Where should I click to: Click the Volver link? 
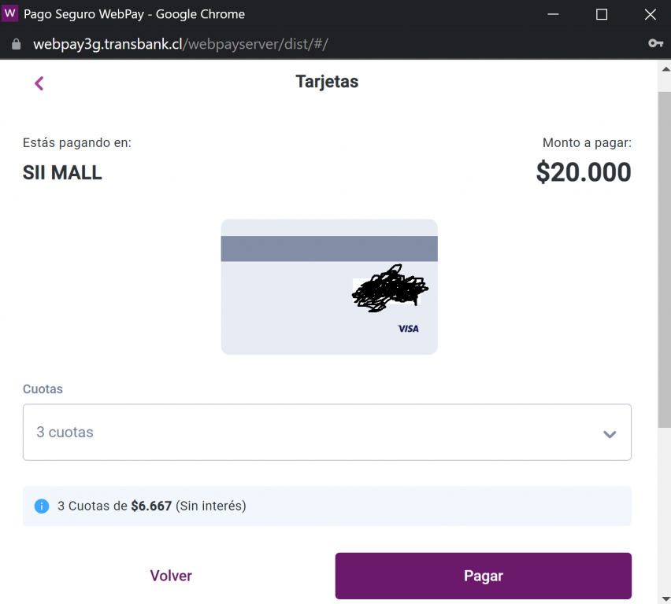171,576
